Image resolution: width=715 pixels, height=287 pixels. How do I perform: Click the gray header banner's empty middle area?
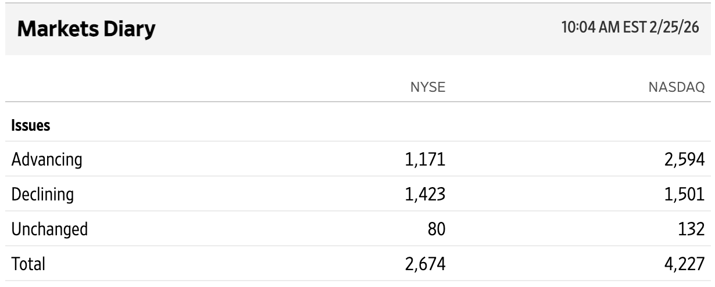click(x=349, y=29)
